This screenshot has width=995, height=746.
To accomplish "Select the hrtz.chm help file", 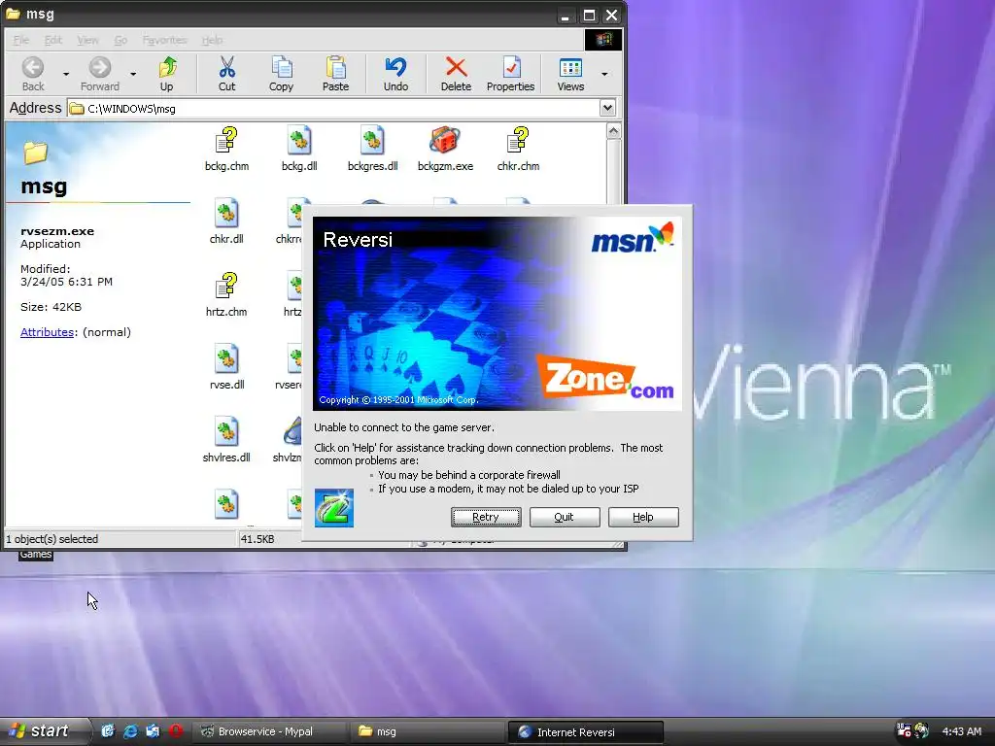I will pyautogui.click(x=226, y=295).
